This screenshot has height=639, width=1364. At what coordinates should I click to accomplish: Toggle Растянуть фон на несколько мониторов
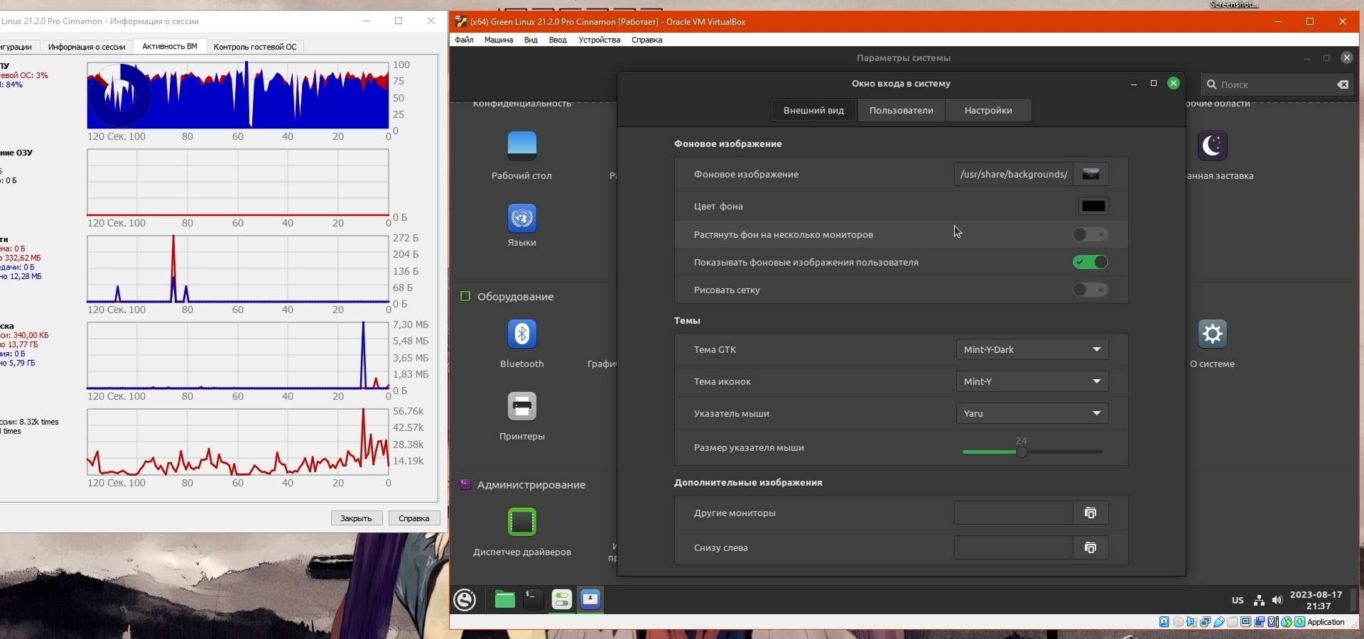click(1090, 234)
